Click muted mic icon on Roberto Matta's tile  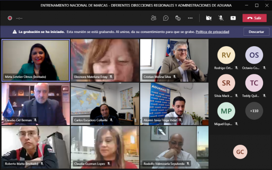pyautogui.click(x=42, y=164)
